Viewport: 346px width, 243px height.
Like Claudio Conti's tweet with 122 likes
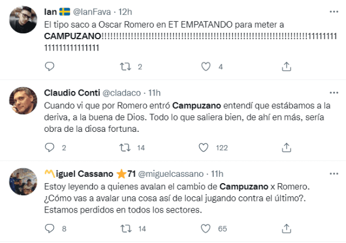pyautogui.click(x=203, y=147)
